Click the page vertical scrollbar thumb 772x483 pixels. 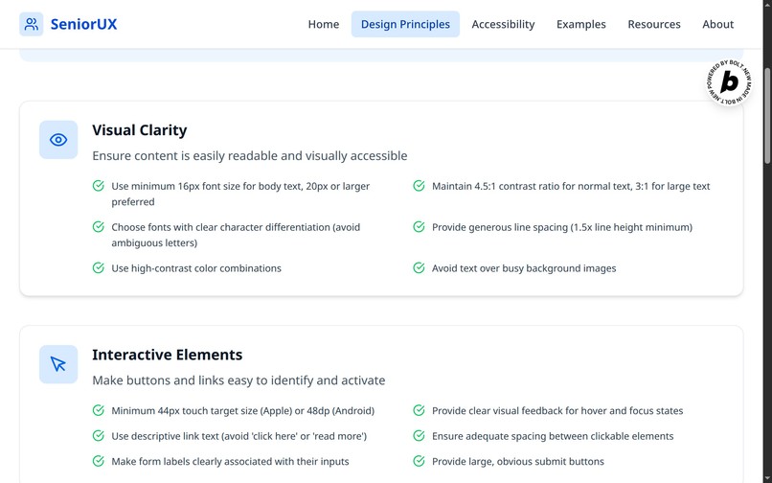pyautogui.click(x=767, y=116)
